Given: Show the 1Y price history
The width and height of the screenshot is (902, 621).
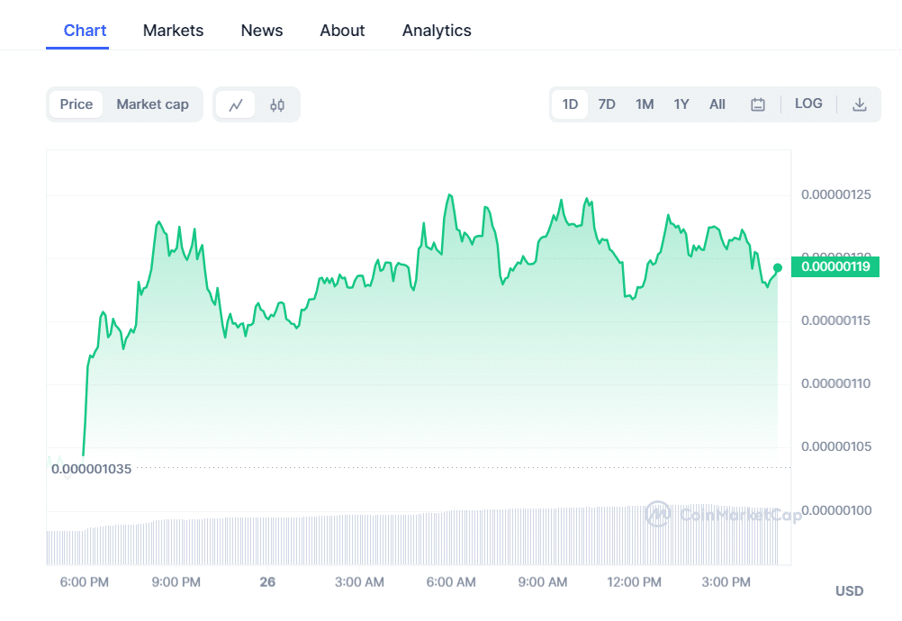Looking at the screenshot, I should pyautogui.click(x=681, y=104).
